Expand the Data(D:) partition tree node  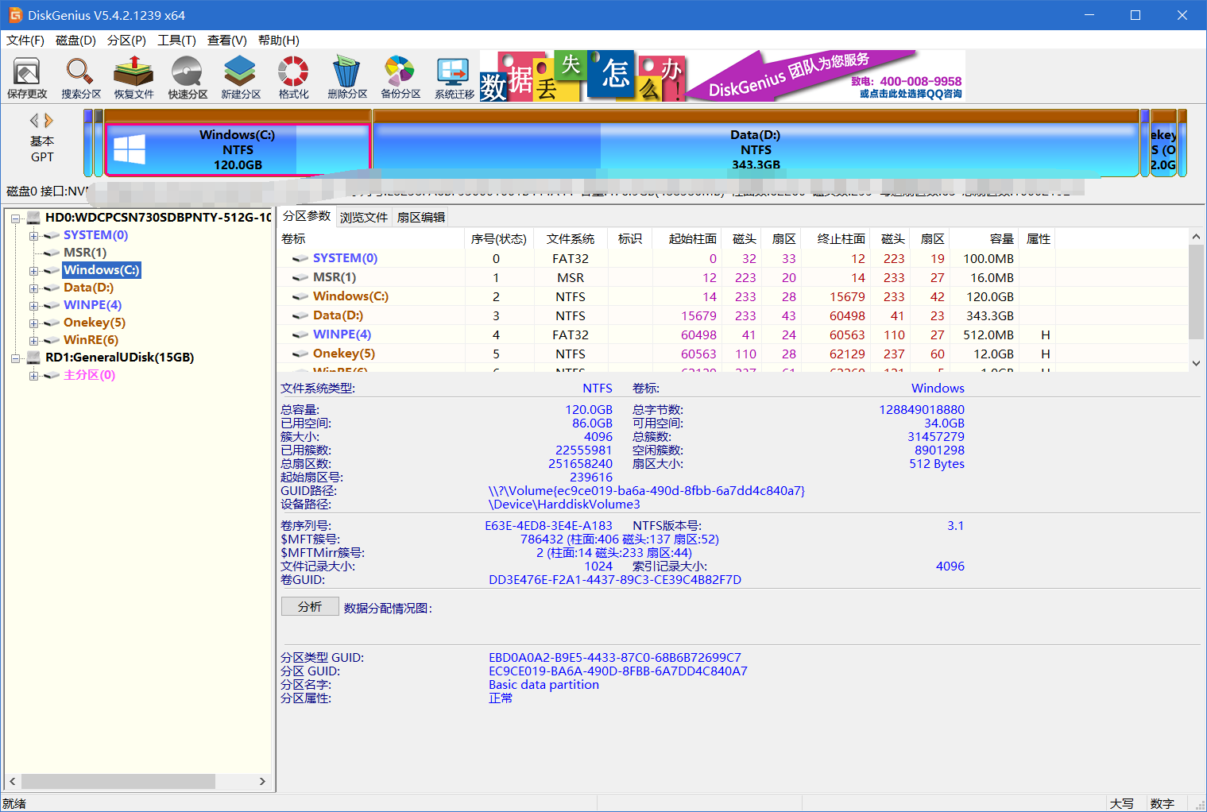point(33,288)
